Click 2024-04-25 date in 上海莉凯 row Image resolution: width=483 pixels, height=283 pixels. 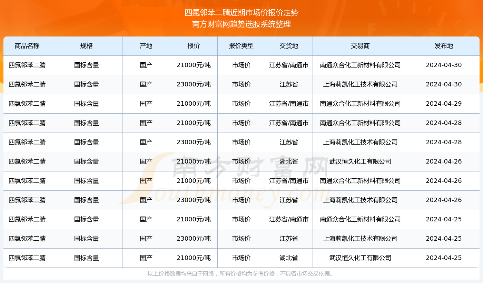[444, 239]
